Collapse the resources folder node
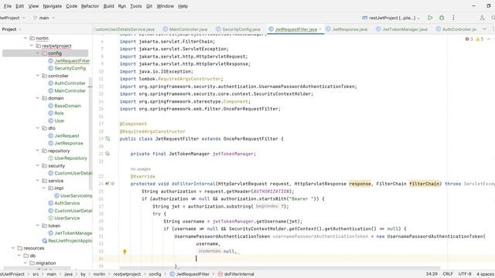The height and width of the screenshot is (278, 495). click(13, 248)
